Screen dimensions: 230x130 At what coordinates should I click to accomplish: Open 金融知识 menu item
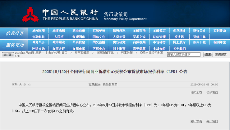pos(159,49)
